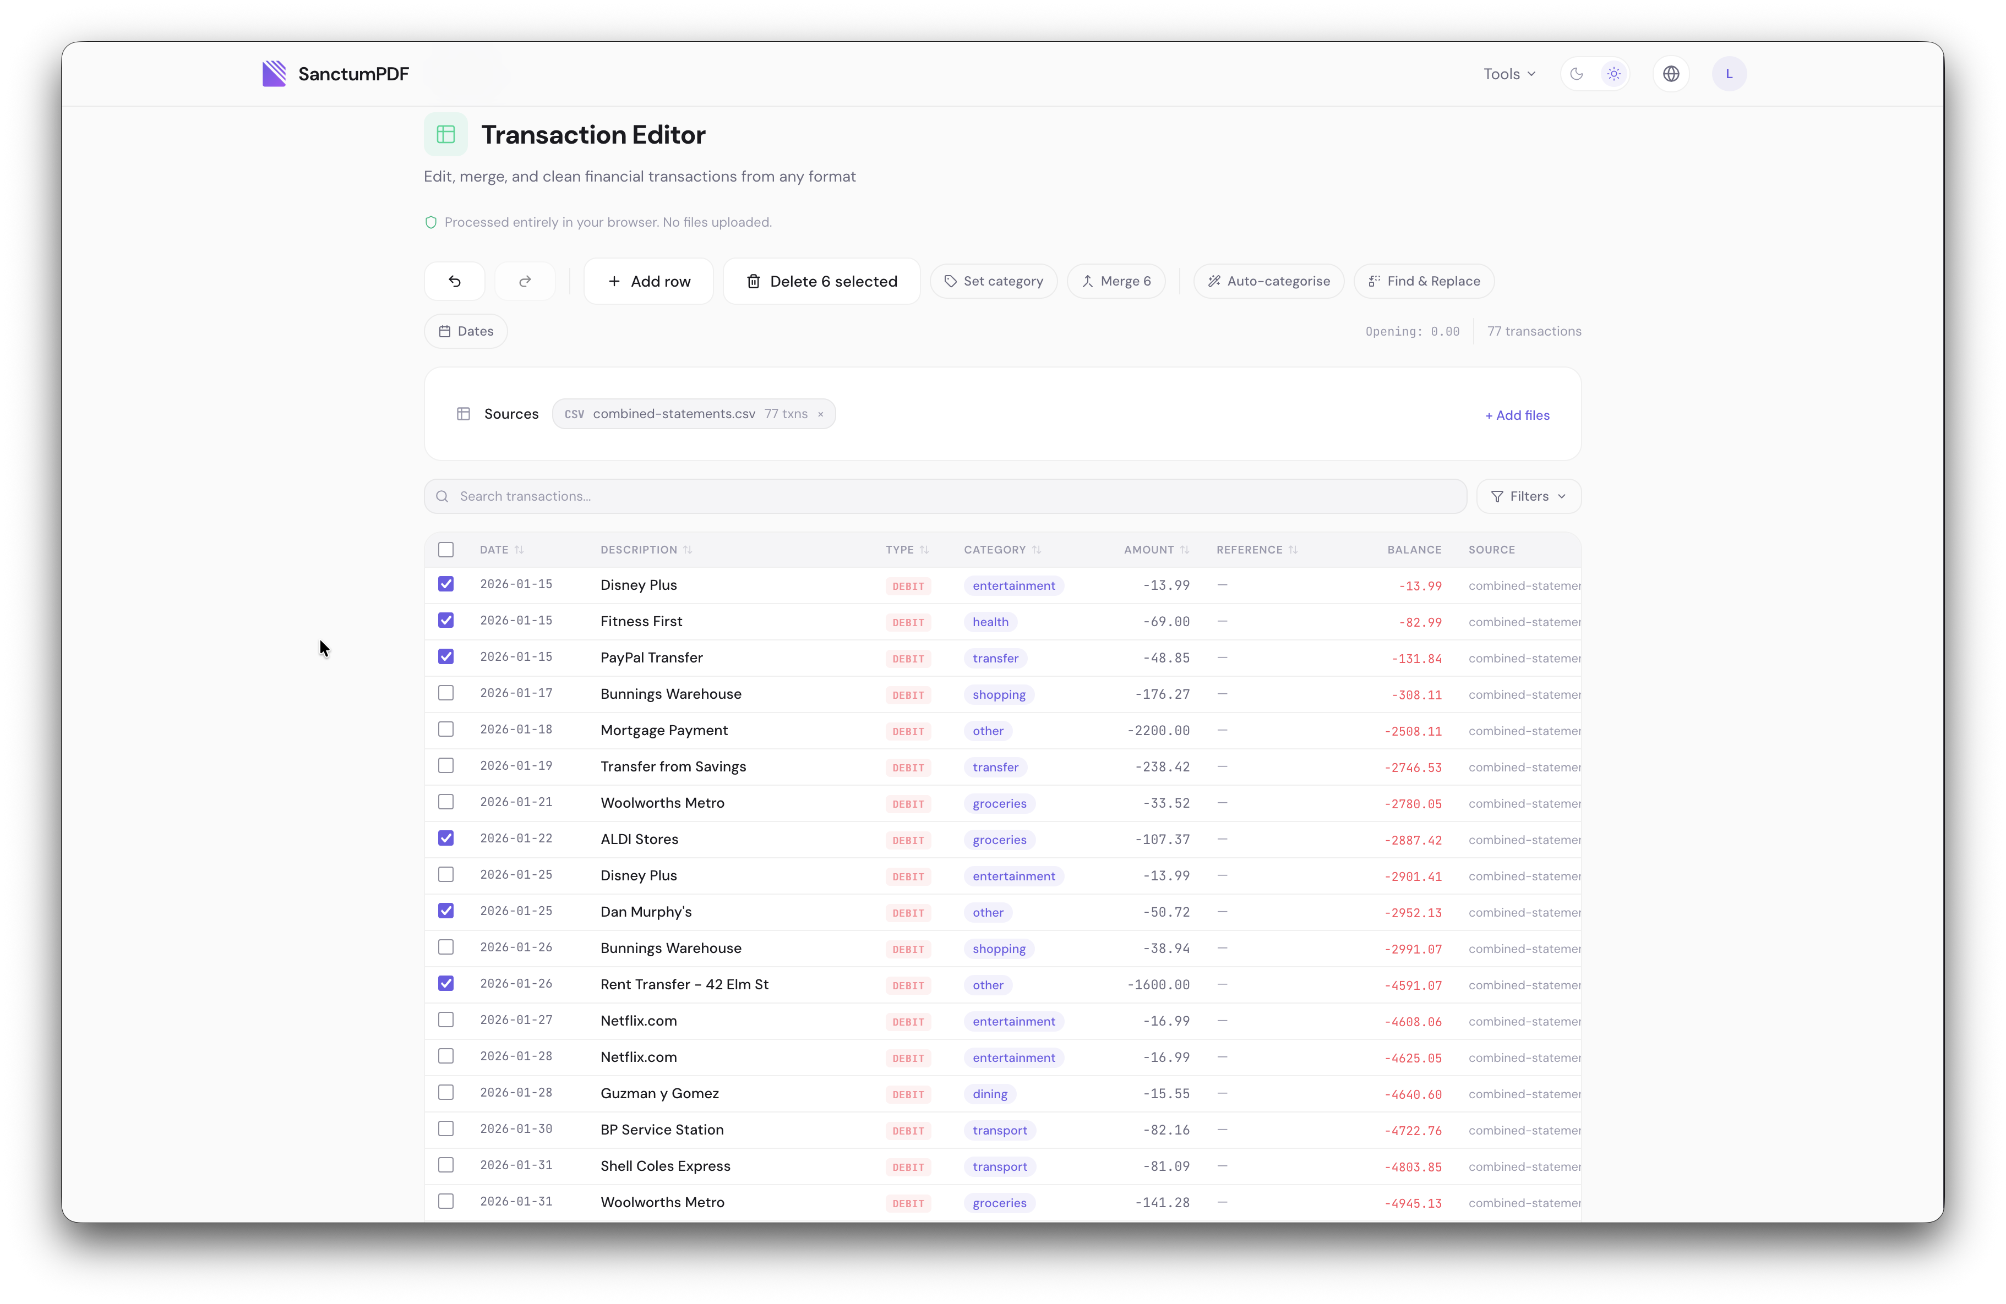Click the amount -2200.00 cell
The height and width of the screenshot is (1304, 2006).
1158,730
